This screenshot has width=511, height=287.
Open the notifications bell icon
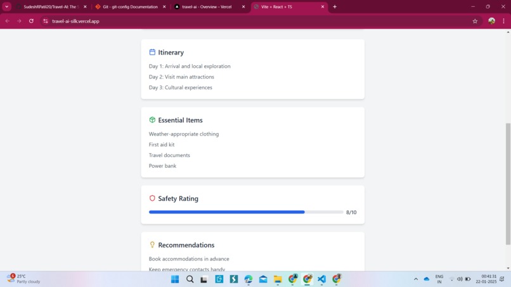click(x=502, y=279)
